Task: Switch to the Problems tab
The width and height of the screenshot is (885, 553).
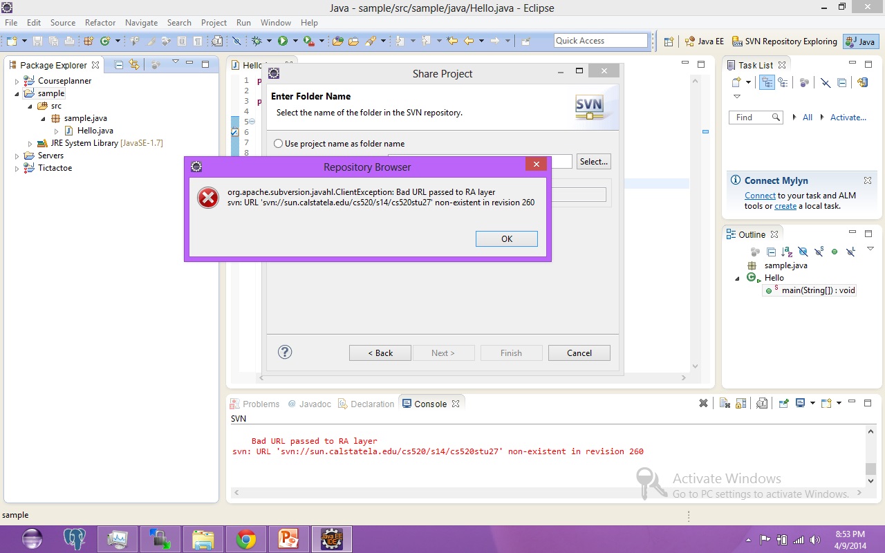Action: coord(261,404)
